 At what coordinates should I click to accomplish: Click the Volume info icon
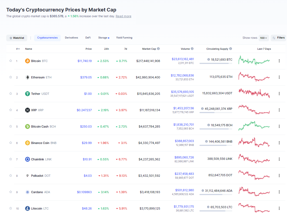tap(192, 49)
